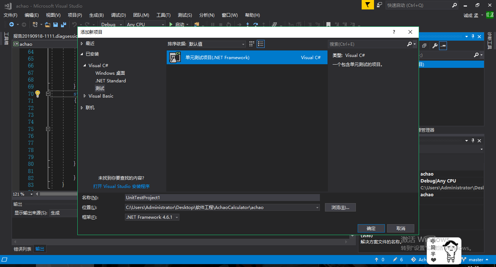Open the .NET Framework 4.6.1 dropdown

152,217
